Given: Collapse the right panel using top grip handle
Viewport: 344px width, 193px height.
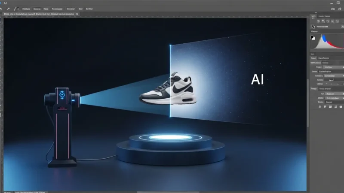Looking at the screenshot, I should [316, 13].
